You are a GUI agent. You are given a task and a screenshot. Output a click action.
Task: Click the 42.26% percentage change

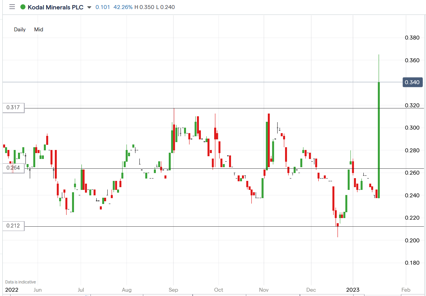[123, 7]
